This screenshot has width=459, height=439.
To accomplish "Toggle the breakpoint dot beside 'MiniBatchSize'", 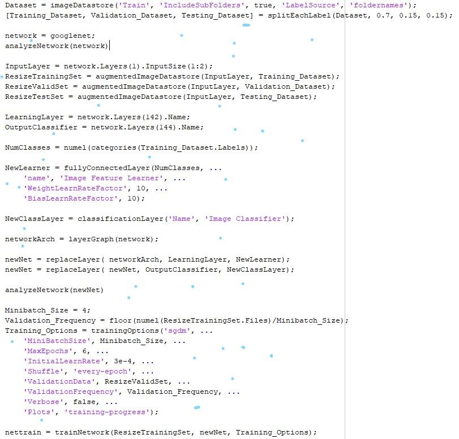I will [11, 341].
